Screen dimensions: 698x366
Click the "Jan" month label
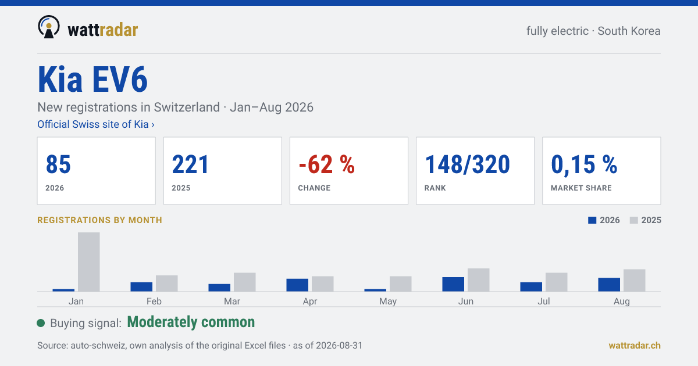[x=76, y=302]
